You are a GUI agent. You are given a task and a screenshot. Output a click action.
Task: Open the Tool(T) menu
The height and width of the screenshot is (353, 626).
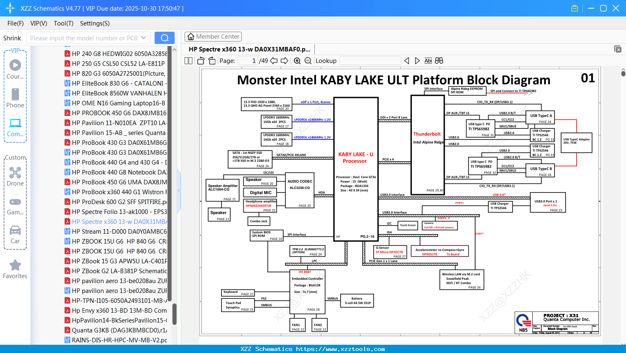point(64,23)
